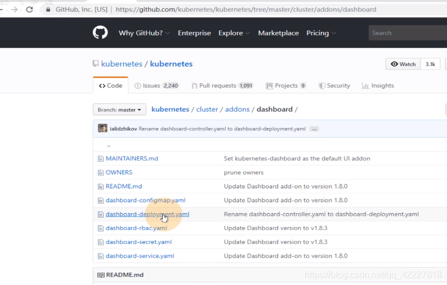The image size is (447, 285).
Task: Go to kubernetes root in breadcrumb
Action: (x=170, y=109)
